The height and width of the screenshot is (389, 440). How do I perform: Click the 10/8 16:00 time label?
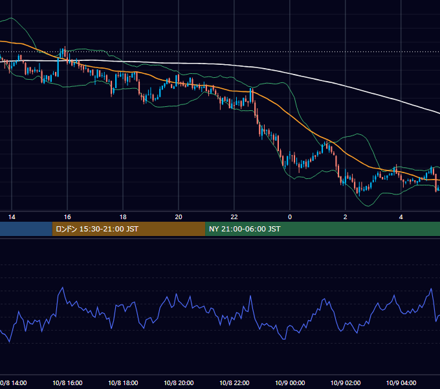[x=67, y=383]
